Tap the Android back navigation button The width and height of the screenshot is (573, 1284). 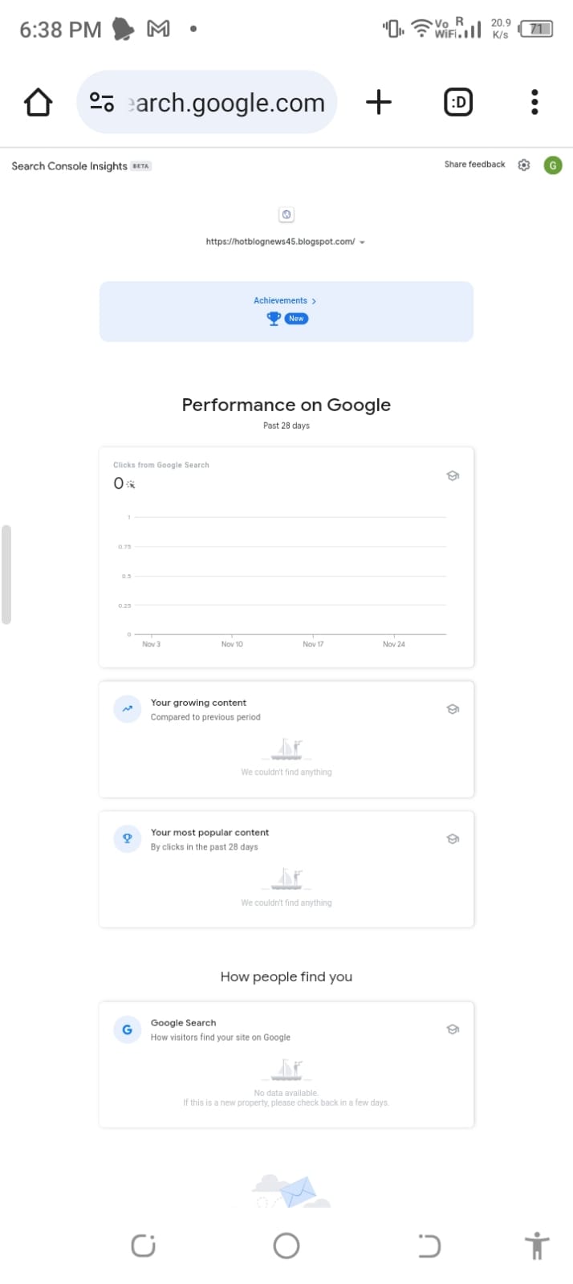pyautogui.click(x=429, y=1245)
